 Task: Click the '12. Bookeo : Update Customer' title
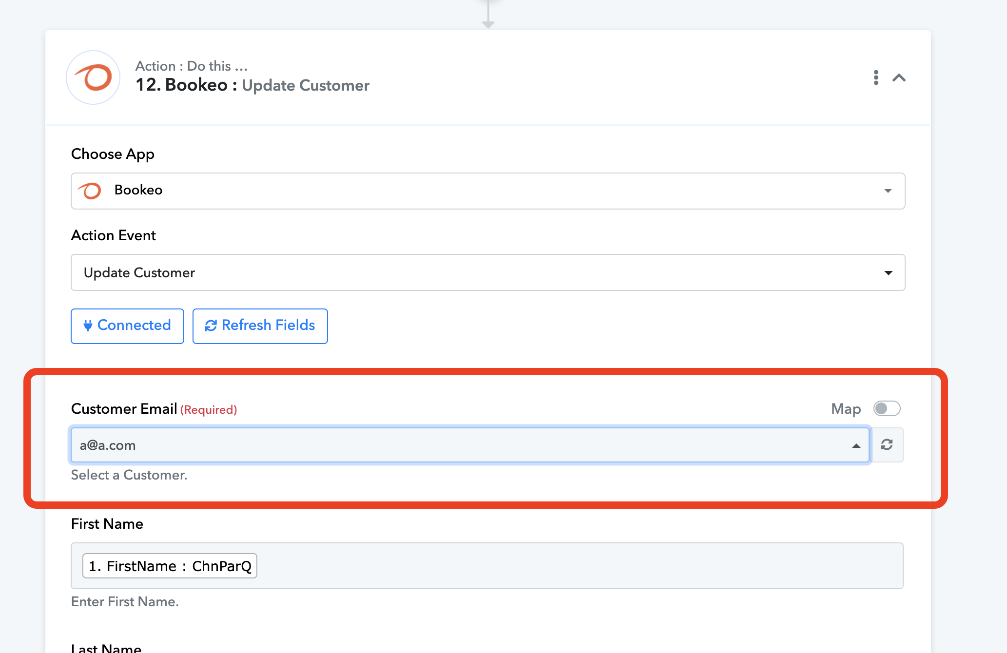tap(252, 85)
